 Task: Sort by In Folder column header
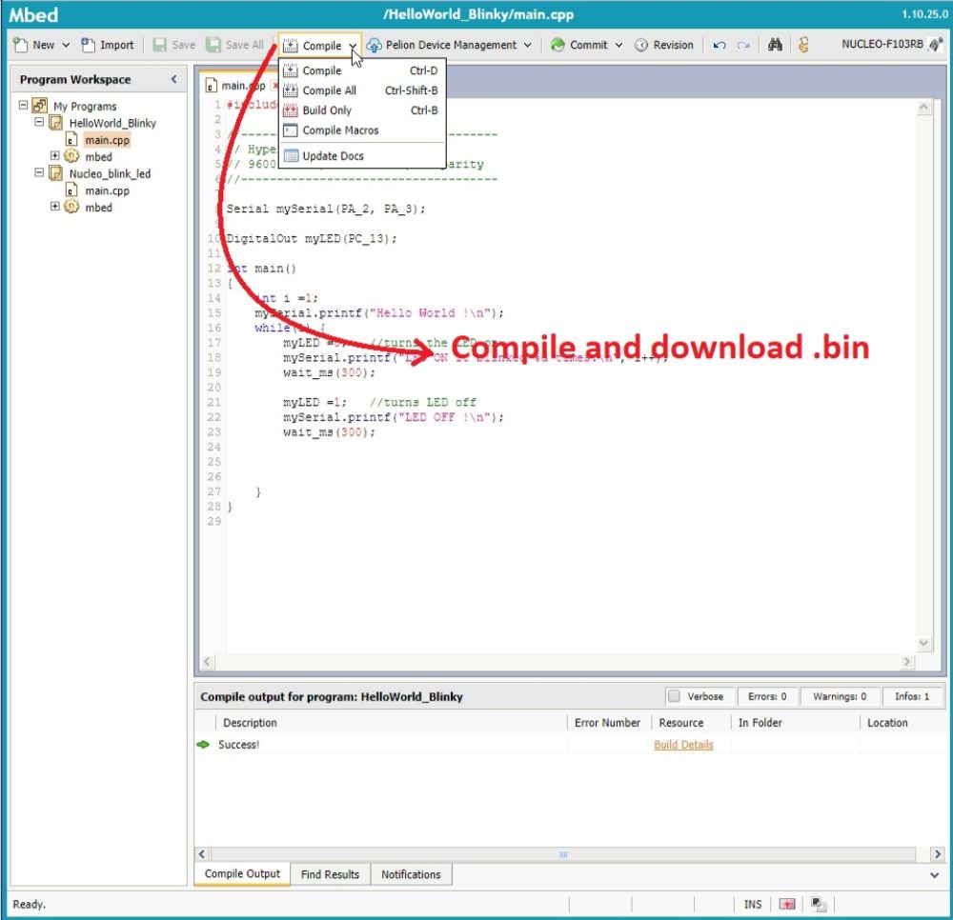click(795, 723)
